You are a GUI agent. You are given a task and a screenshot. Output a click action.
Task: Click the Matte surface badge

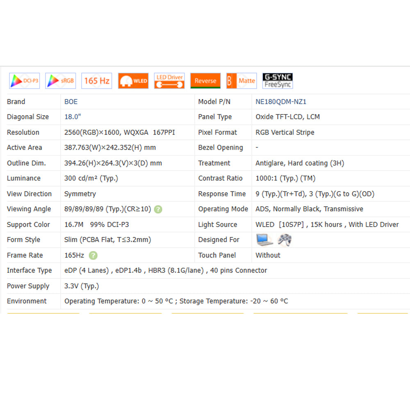[x=241, y=81]
